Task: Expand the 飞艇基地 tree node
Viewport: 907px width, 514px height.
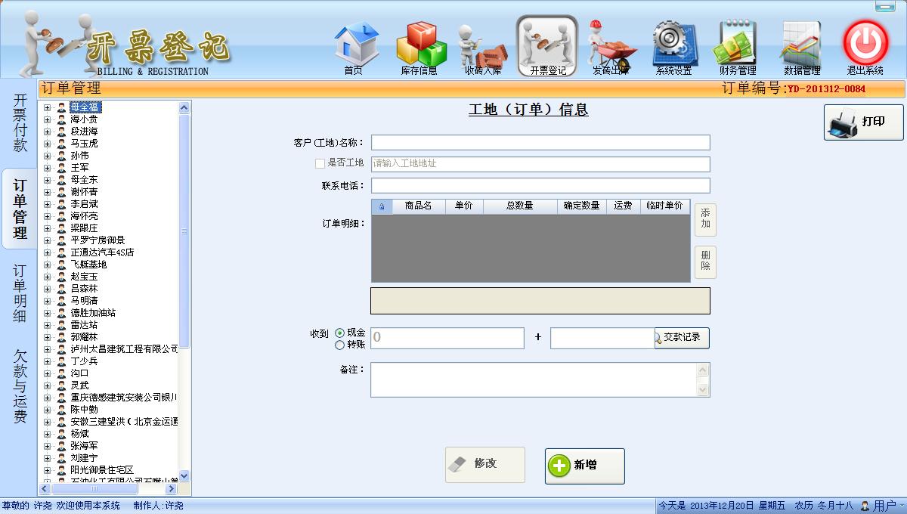Action: (x=47, y=265)
